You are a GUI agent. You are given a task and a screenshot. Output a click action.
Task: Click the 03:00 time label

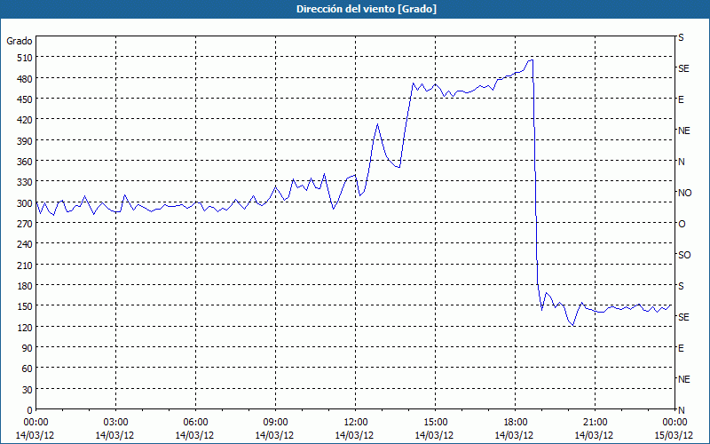pyautogui.click(x=115, y=423)
